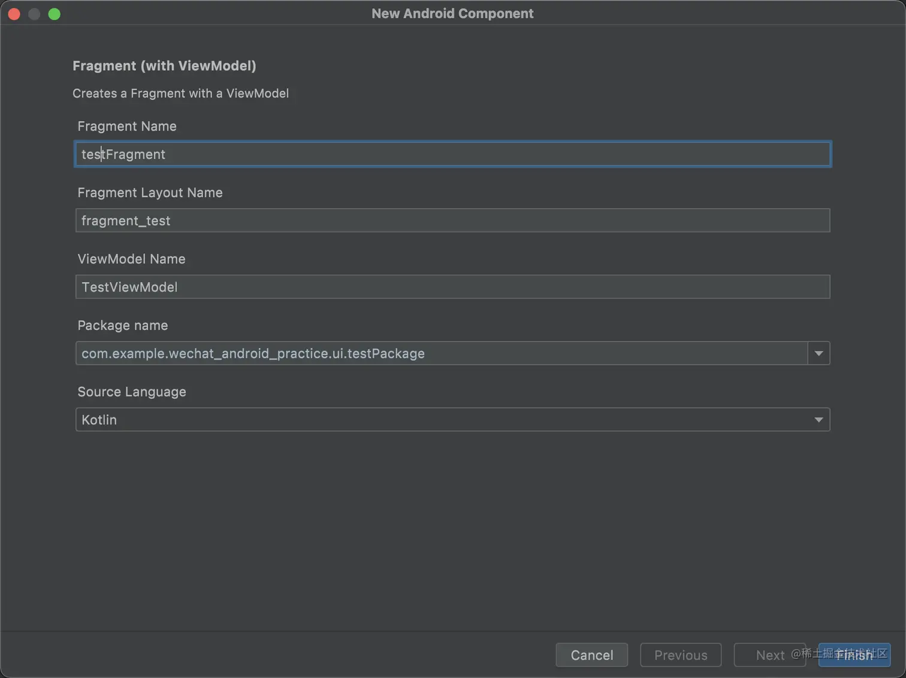Click the Fragment (with ViewModel) heading

[x=164, y=66]
